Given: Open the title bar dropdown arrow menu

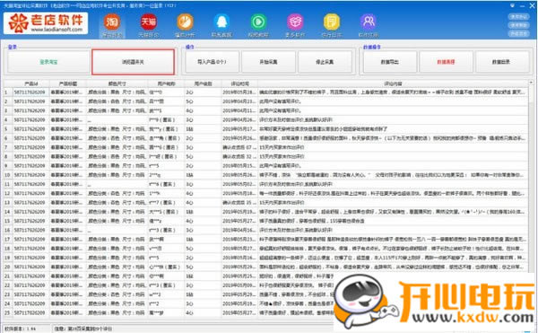Looking at the screenshot, I should [512, 5].
